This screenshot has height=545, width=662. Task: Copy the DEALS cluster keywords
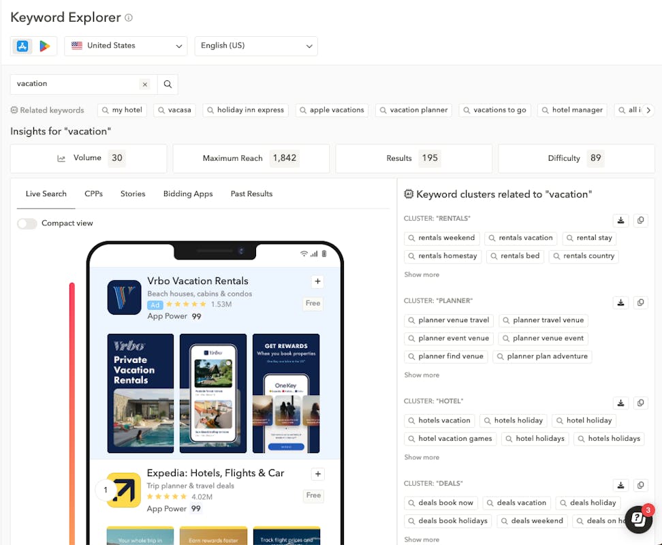(640, 485)
